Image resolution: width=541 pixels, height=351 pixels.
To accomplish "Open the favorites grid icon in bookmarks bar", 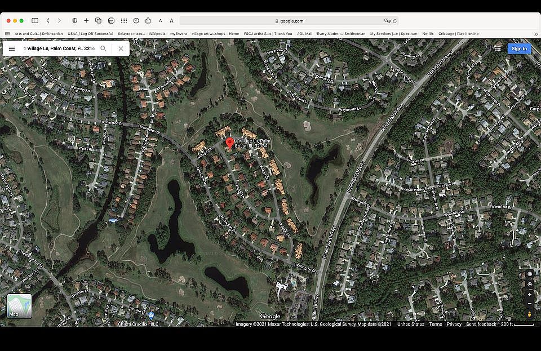I will click(7, 34).
